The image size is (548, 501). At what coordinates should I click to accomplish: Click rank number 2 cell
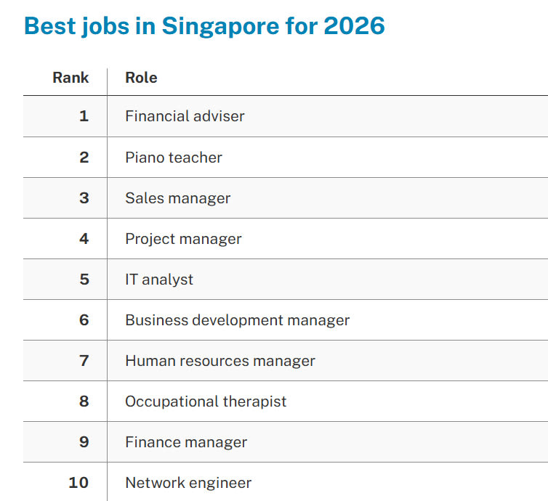coord(84,158)
